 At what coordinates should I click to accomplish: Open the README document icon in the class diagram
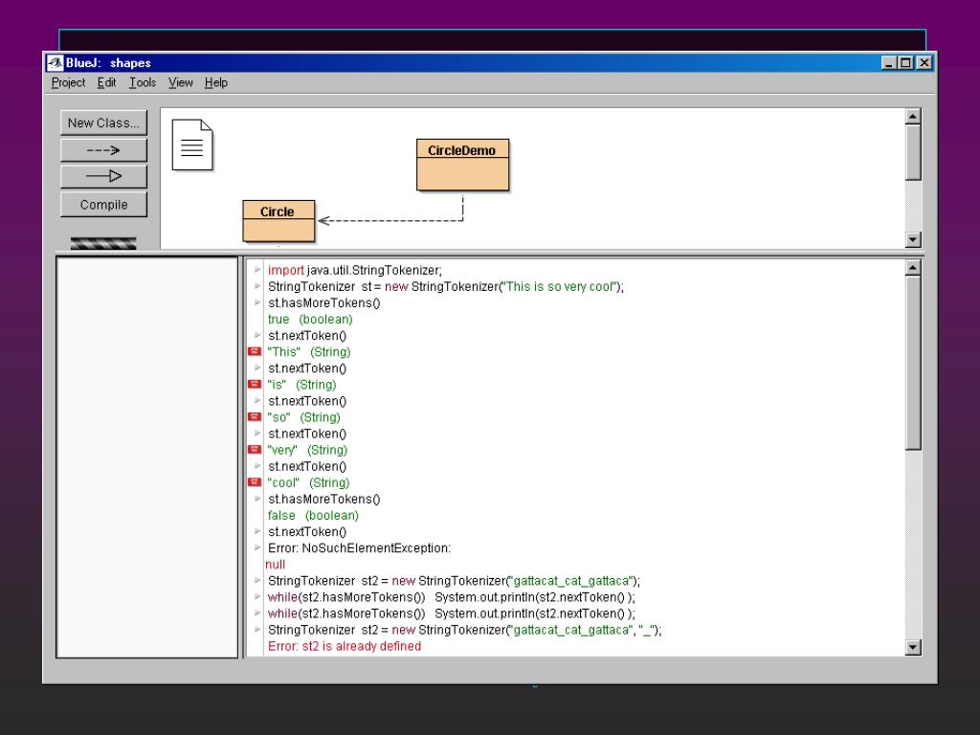click(192, 145)
